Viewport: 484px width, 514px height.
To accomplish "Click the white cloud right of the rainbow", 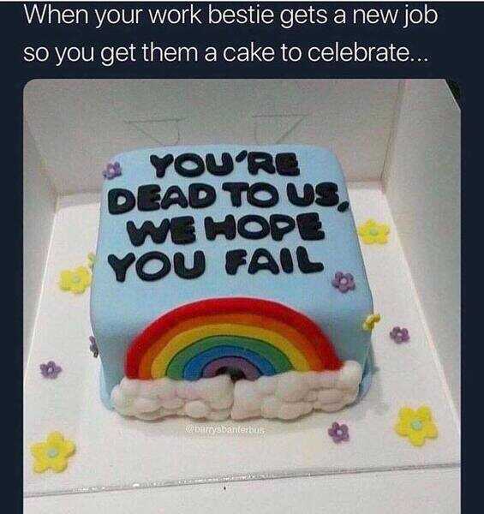I will coord(296,390).
